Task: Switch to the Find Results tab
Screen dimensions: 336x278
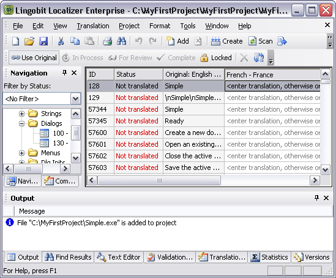Action: [68, 257]
